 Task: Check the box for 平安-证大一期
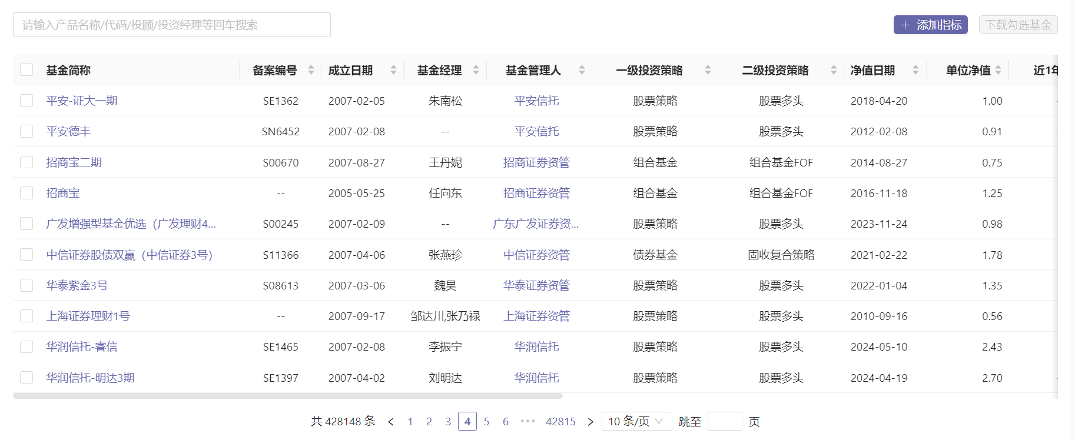point(26,101)
